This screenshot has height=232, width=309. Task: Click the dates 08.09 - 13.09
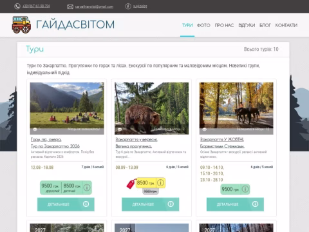[x=127, y=168]
